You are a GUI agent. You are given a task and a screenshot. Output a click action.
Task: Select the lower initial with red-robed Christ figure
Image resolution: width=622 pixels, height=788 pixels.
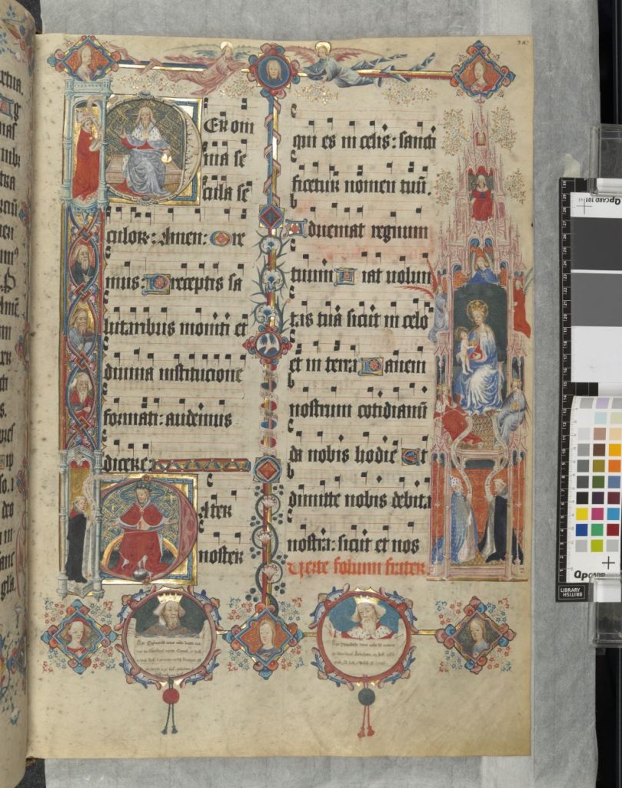pos(148,529)
